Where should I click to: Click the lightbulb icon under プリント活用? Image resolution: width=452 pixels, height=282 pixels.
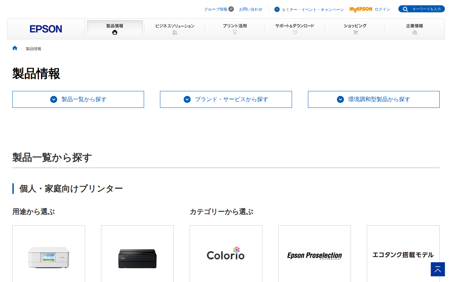235,32
